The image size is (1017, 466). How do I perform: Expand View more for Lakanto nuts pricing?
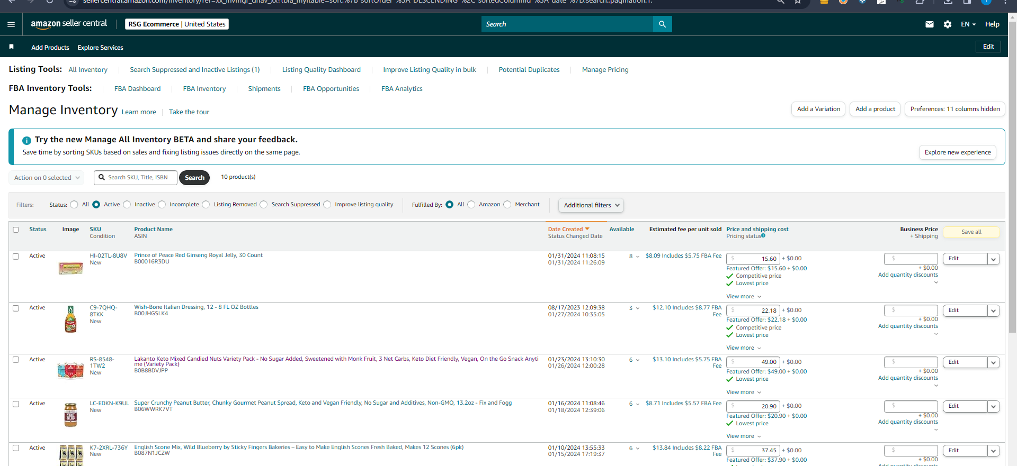coord(744,392)
